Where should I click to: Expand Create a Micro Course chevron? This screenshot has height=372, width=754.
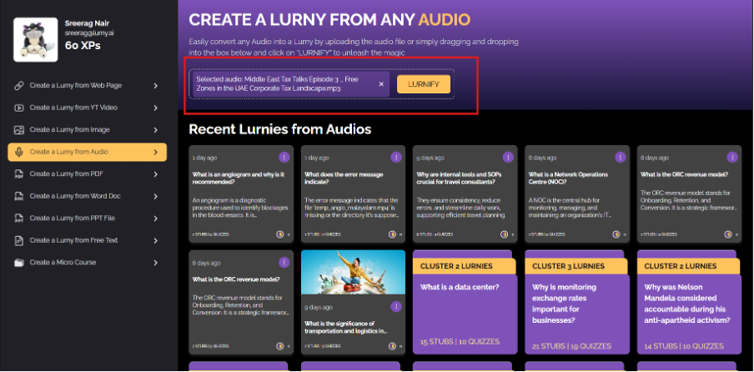coord(156,263)
